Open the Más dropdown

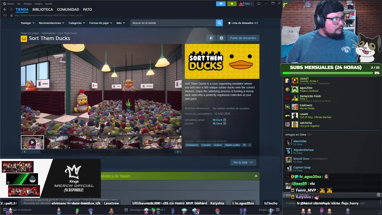(x=121, y=23)
